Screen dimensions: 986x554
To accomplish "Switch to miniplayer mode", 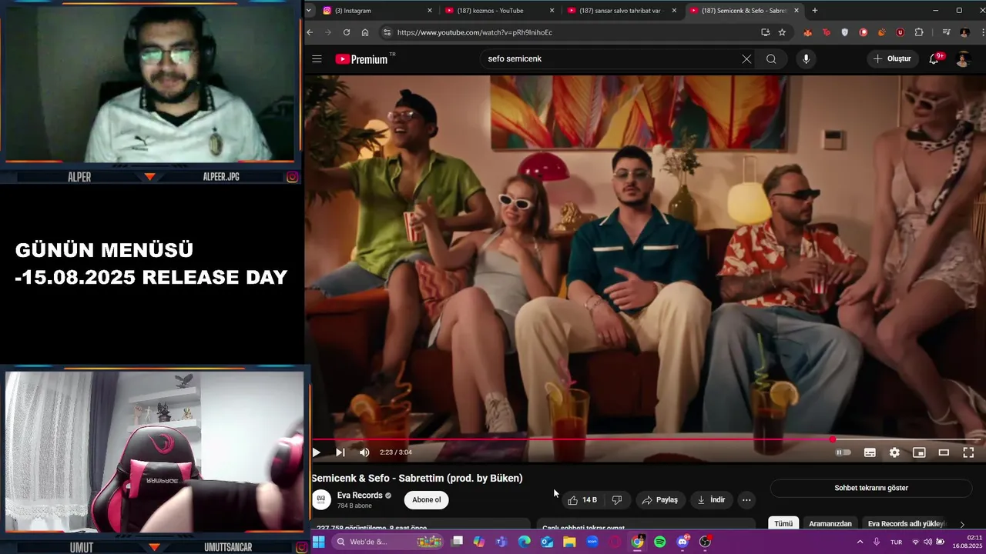I will (919, 452).
